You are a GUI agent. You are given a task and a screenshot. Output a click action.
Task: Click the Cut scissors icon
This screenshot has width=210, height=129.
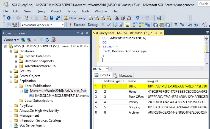[x=117, y=18]
